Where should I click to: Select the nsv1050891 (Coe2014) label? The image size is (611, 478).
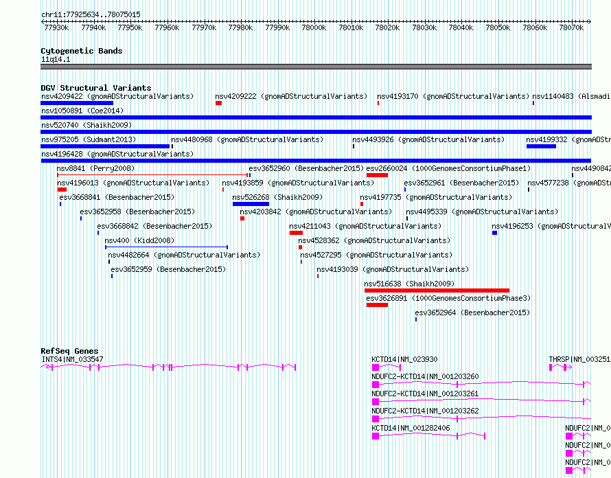pyautogui.click(x=82, y=111)
